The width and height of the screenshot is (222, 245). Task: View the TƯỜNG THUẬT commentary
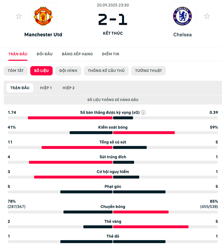click(x=149, y=71)
